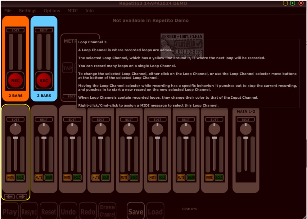Solo the seventh loop channel
307x219 pixels.
tap(191, 178)
